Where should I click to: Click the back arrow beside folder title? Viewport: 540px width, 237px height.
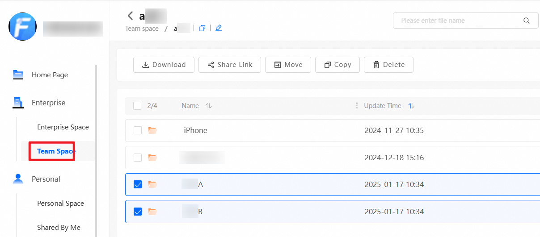click(130, 16)
